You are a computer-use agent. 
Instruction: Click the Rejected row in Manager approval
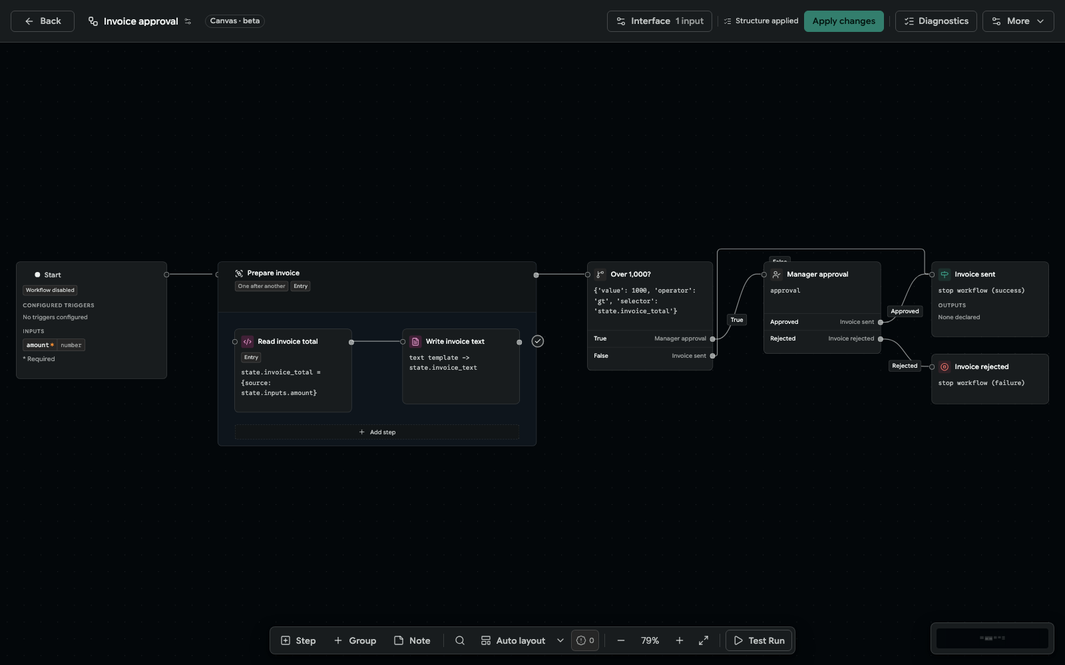point(822,338)
